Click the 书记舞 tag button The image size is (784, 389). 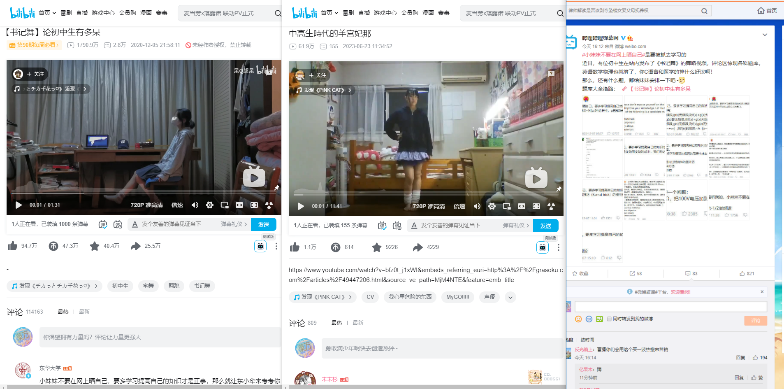pos(202,286)
